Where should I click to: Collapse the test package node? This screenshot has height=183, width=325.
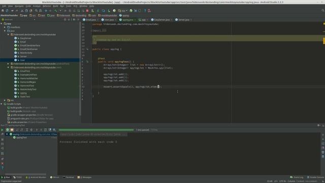8,68
